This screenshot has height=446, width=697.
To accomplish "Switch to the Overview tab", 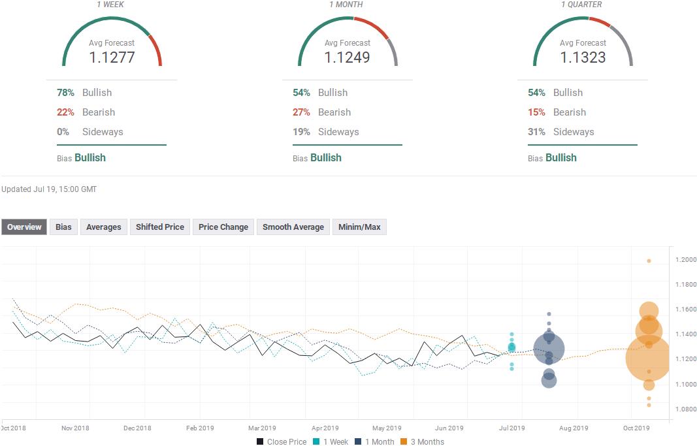I will [x=24, y=227].
